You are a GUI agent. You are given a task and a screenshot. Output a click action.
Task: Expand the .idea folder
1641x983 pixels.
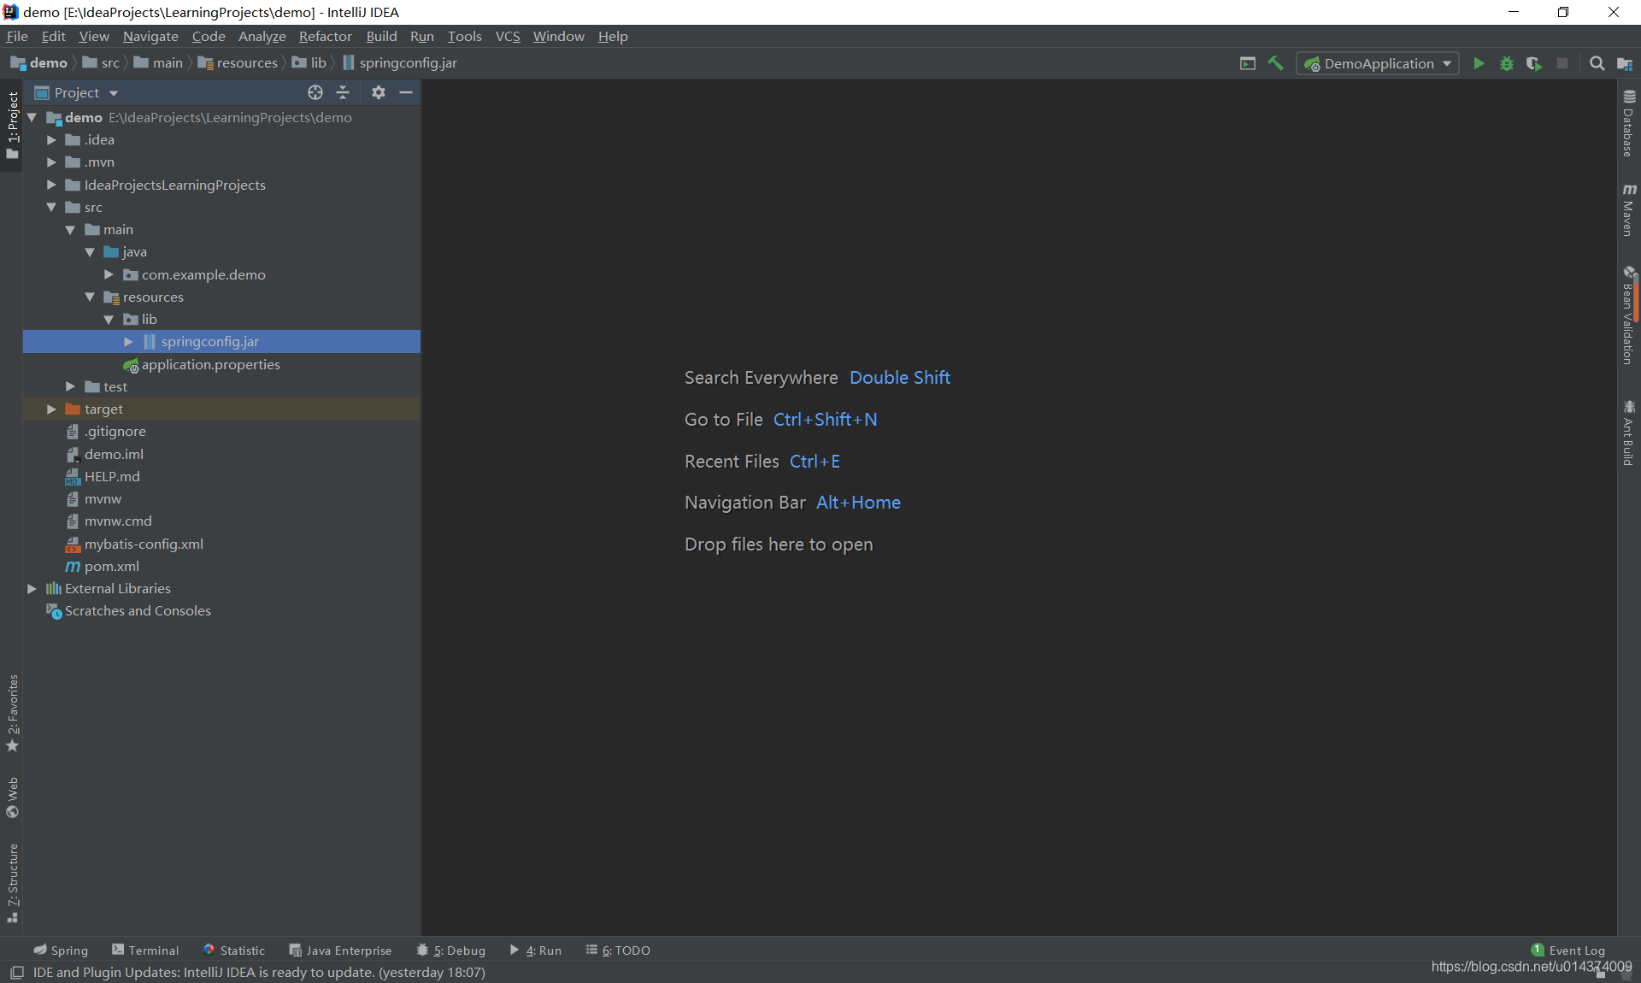51,139
